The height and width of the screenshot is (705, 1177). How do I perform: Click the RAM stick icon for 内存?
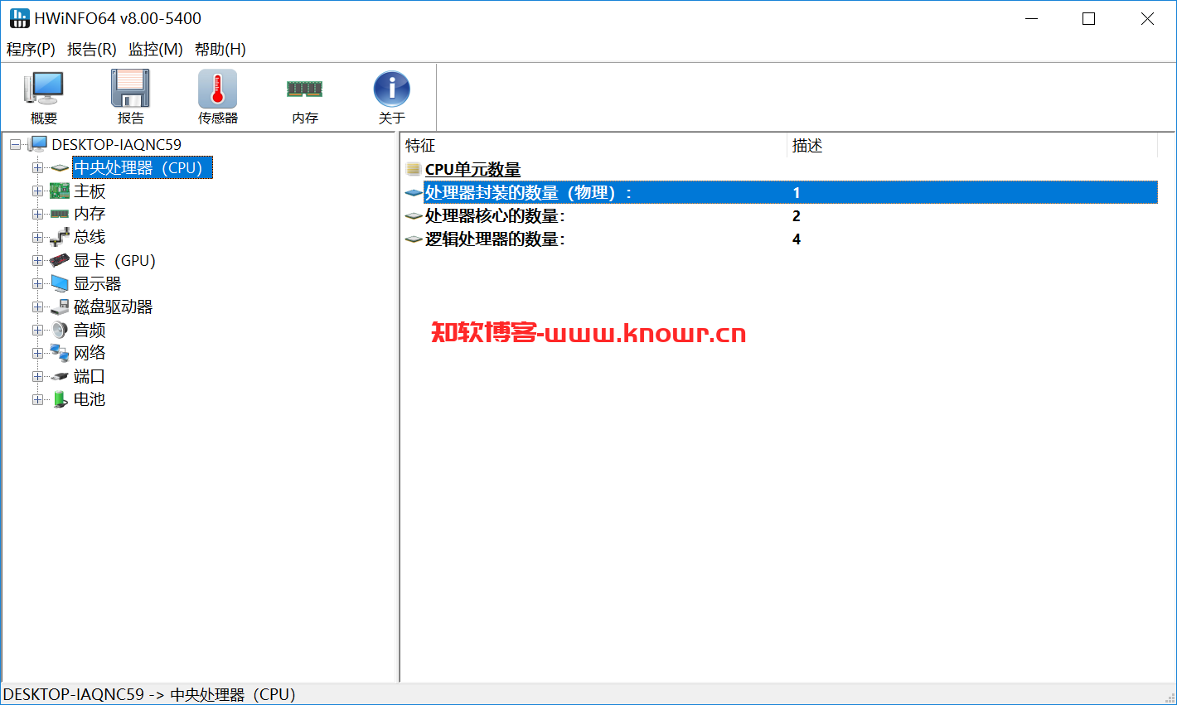[60, 214]
